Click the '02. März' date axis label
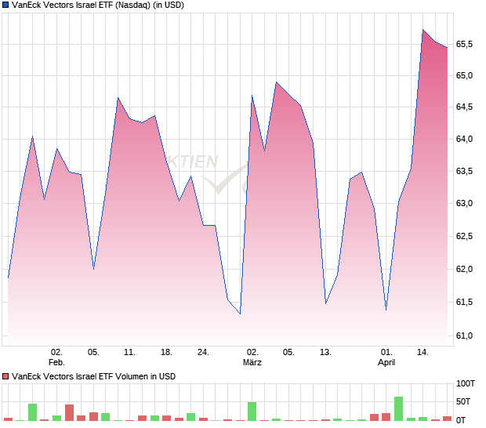Screen dimensions: 486x428 coord(252,357)
